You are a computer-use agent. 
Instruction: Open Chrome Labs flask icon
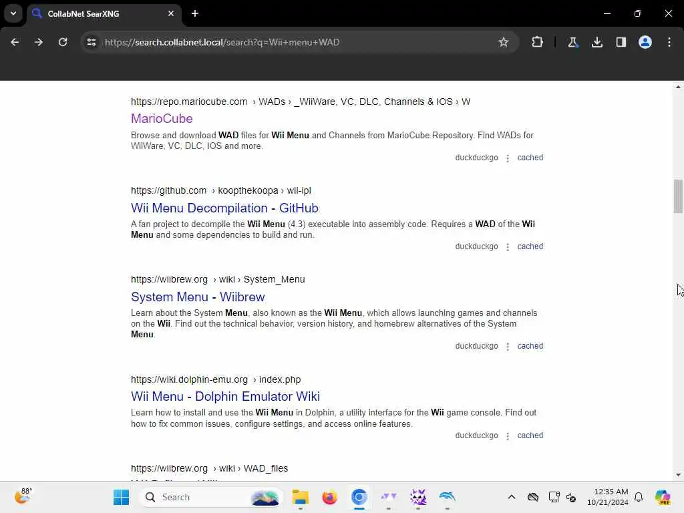click(572, 42)
